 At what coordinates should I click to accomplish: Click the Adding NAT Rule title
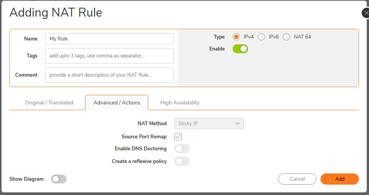pos(56,13)
